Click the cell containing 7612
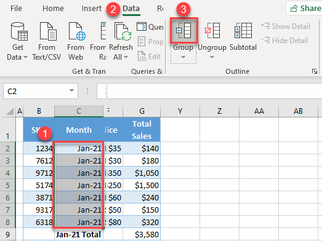The image size is (322, 241). pyautogui.click(x=39, y=160)
